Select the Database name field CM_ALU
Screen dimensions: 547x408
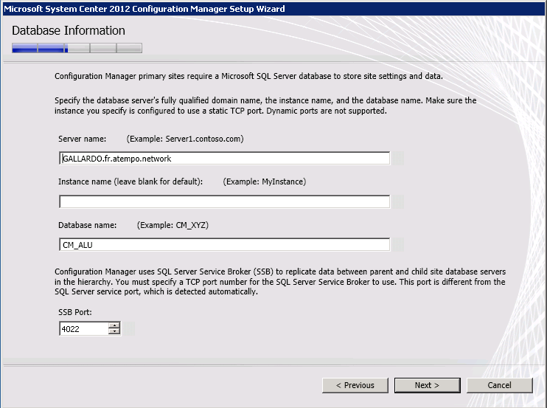click(224, 245)
